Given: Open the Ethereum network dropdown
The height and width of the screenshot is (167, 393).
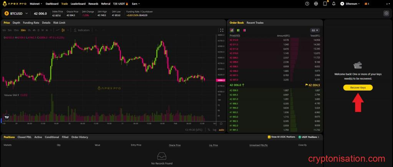Looking at the screenshot, I should coord(351,3).
